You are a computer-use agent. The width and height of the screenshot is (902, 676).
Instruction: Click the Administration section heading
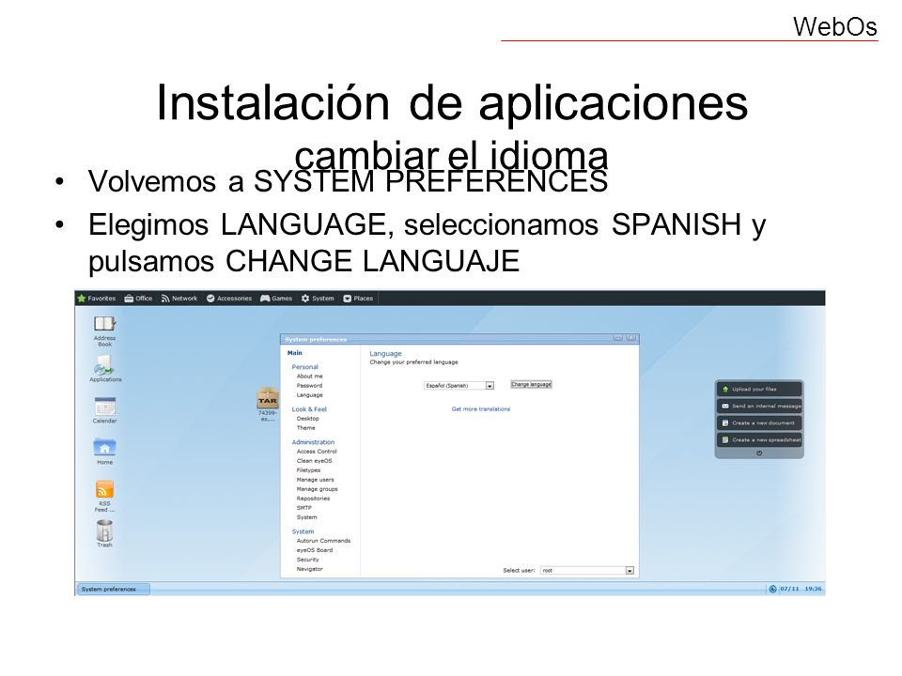click(313, 442)
